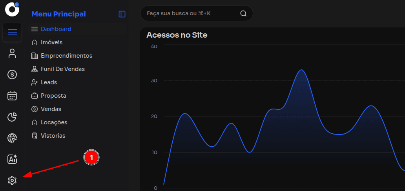Click the 'Acessos no Site' chart title
The image size is (405, 191).
177,35
